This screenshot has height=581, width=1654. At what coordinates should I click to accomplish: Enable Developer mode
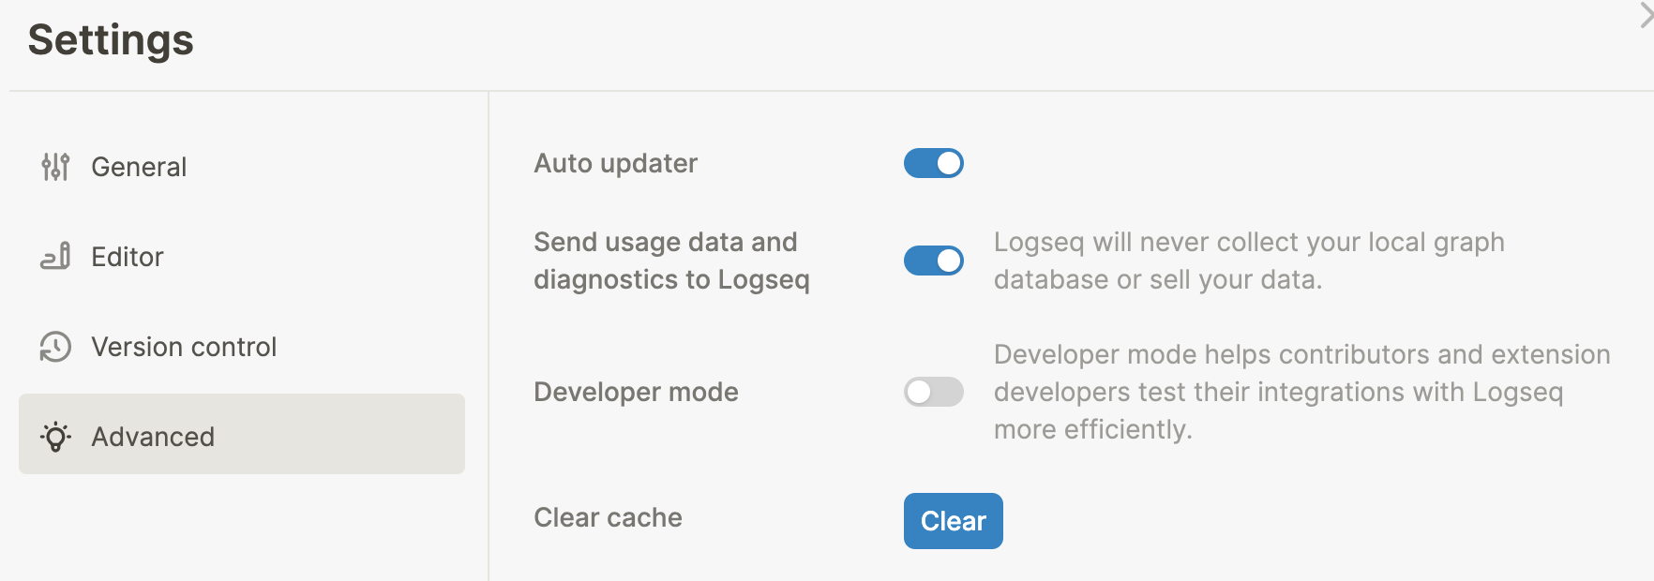click(x=933, y=392)
